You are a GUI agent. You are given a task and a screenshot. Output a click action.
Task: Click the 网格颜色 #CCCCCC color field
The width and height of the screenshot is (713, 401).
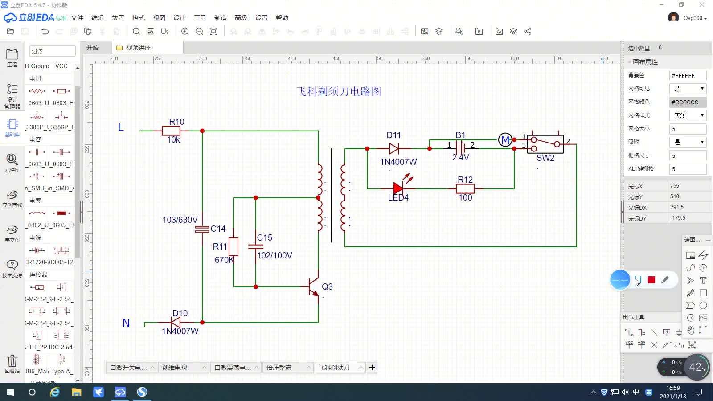point(688,102)
